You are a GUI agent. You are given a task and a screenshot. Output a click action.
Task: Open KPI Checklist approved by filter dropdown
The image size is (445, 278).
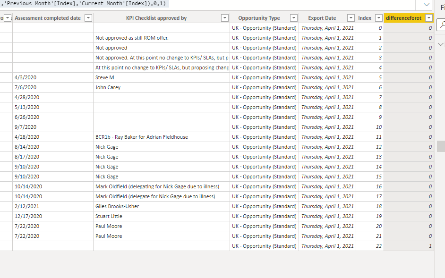click(x=224, y=18)
